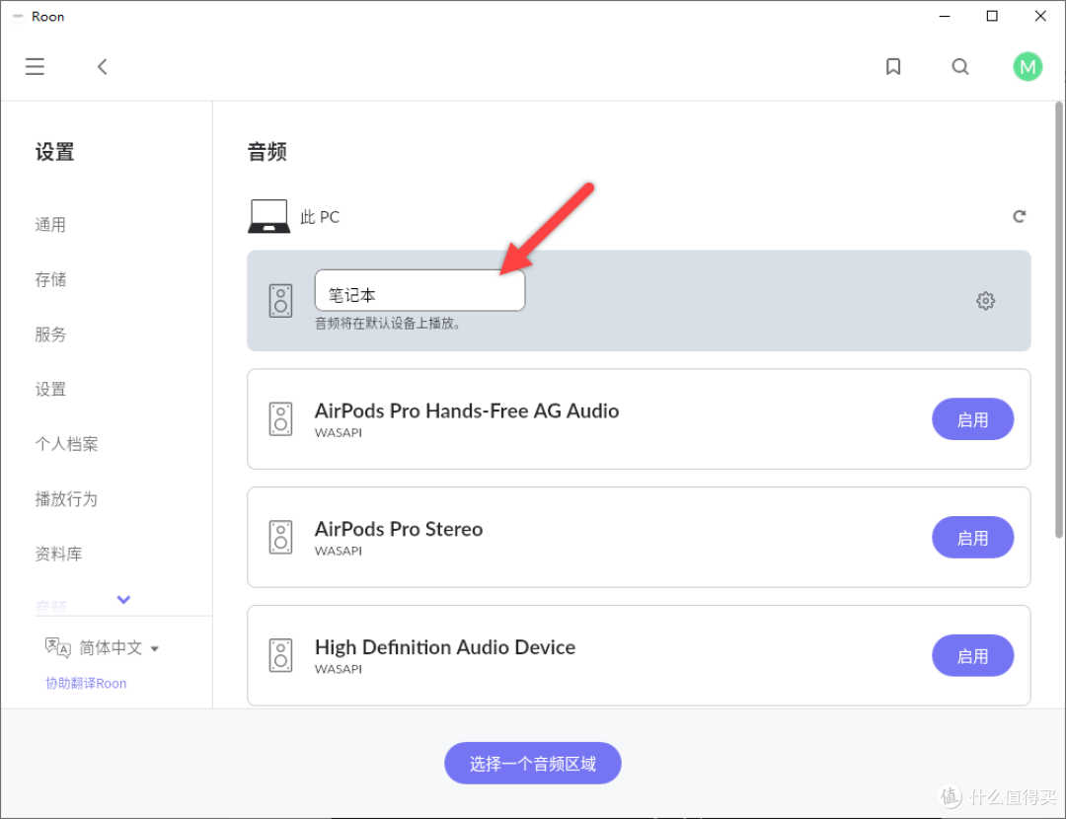
Task: Refresh the audio device list
Action: [x=1019, y=216]
